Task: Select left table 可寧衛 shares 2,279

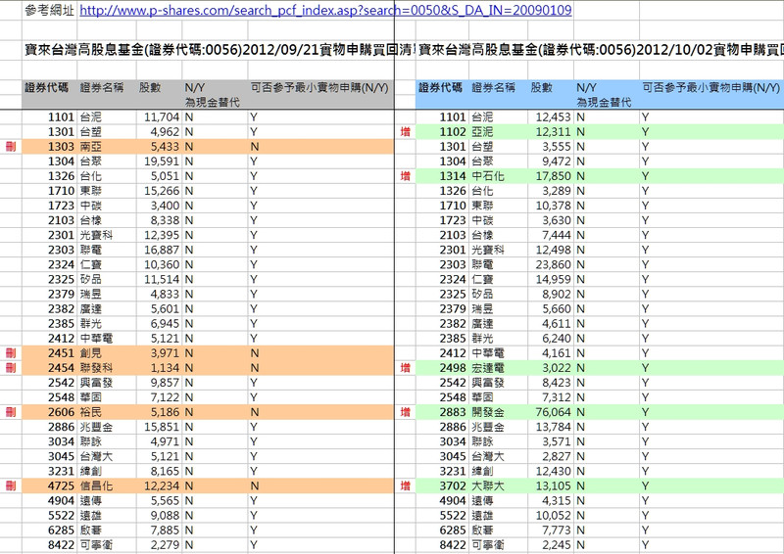Action: pos(165,545)
